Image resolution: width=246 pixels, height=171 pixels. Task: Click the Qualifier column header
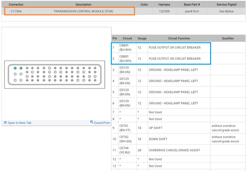click(x=228, y=38)
